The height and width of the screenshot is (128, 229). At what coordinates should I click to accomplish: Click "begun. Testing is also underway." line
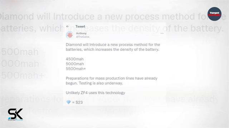(94, 83)
